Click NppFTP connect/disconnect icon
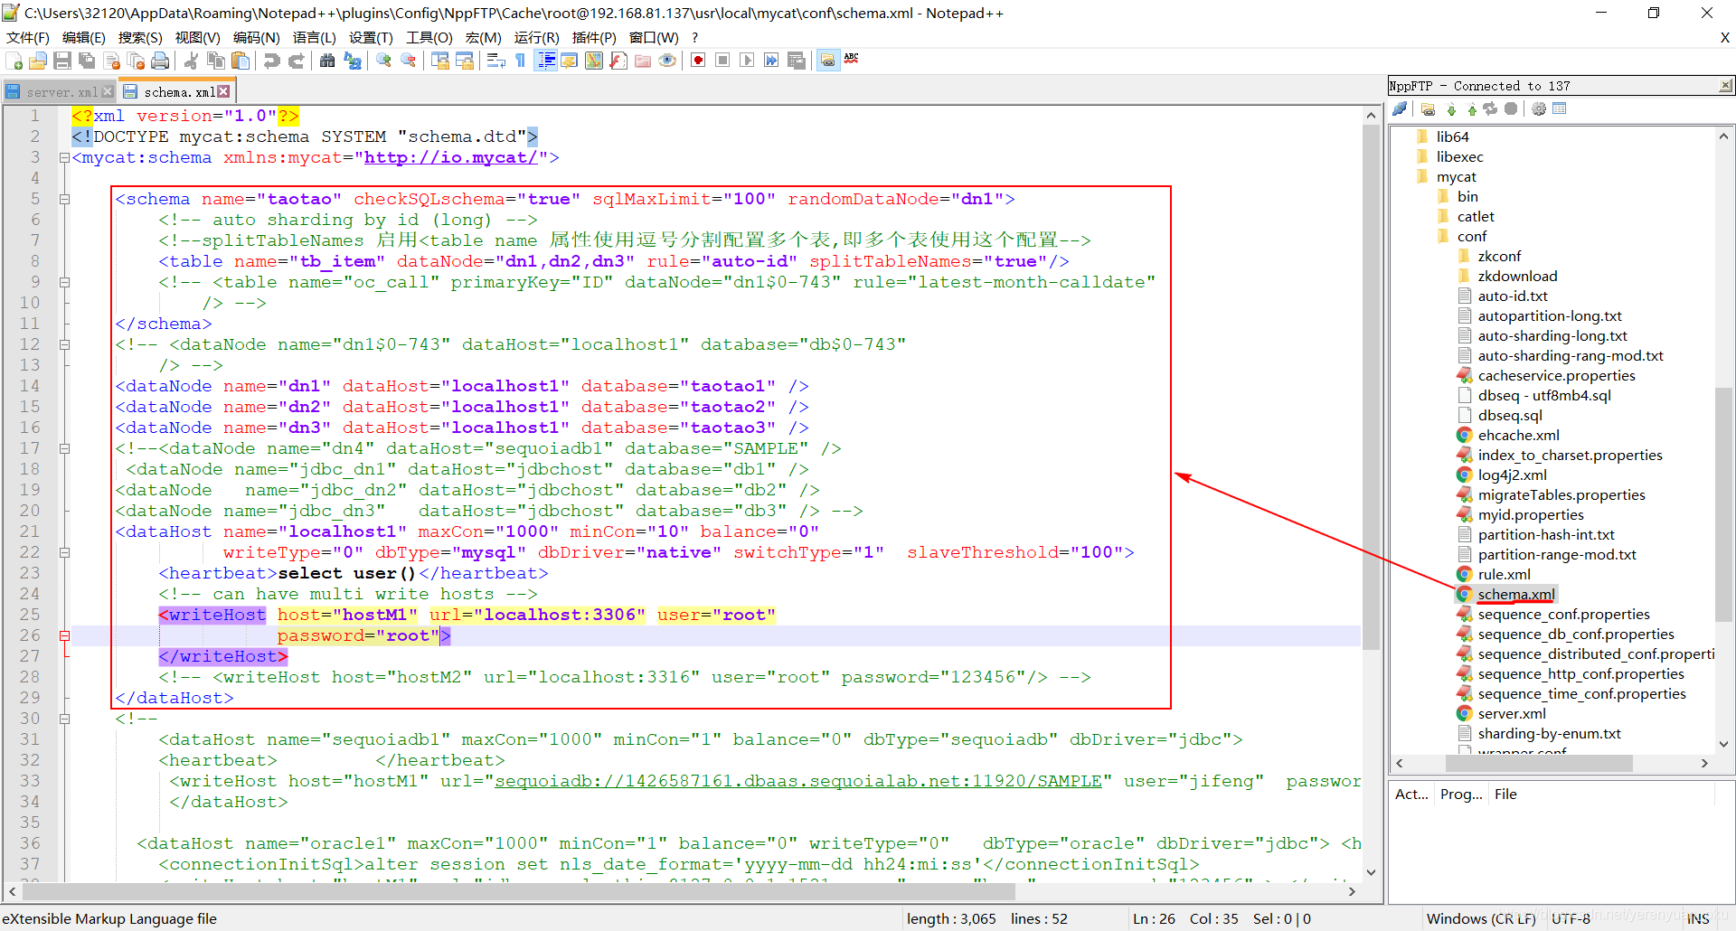Screen dimensions: 1736x931 point(1400,109)
